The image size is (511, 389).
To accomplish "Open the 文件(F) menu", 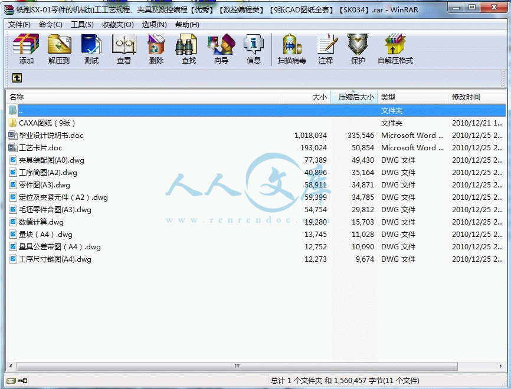I will [19, 25].
